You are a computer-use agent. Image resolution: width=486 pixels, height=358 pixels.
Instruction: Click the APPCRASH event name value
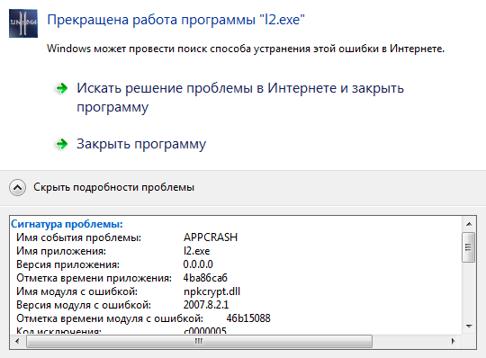pyautogui.click(x=211, y=237)
